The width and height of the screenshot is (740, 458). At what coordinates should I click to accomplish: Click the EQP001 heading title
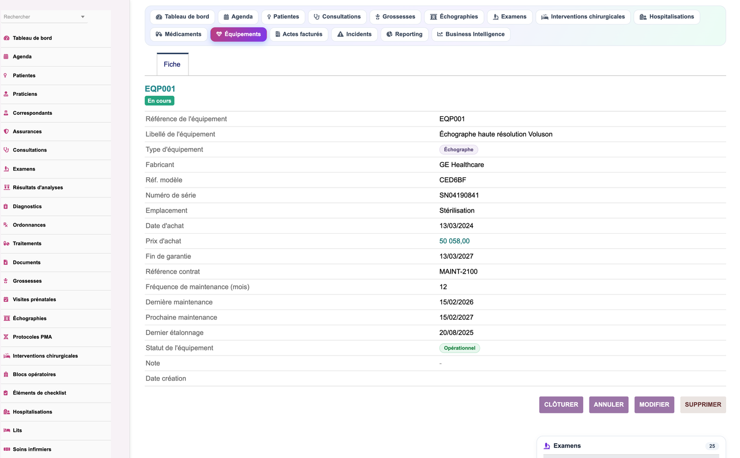pos(160,89)
